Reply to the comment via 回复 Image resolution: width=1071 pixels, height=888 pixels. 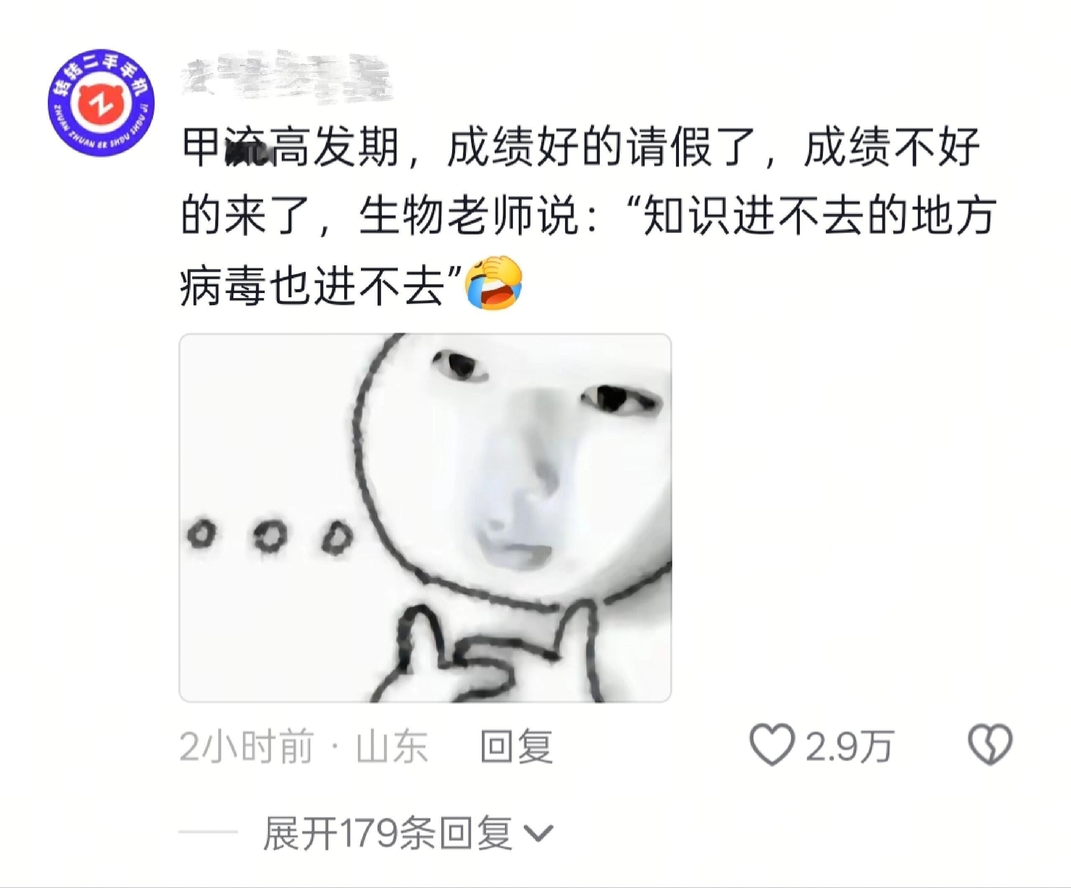516,746
